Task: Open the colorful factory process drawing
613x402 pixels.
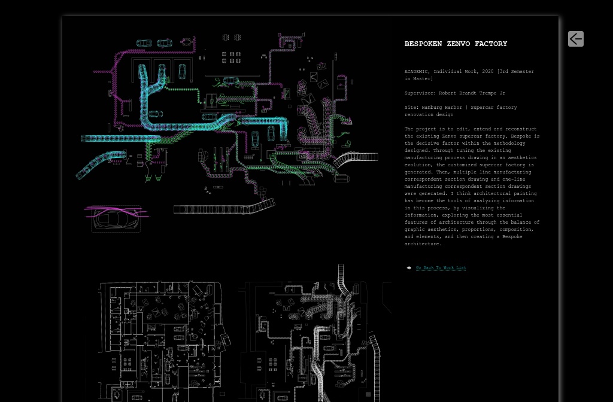Action: [227, 113]
